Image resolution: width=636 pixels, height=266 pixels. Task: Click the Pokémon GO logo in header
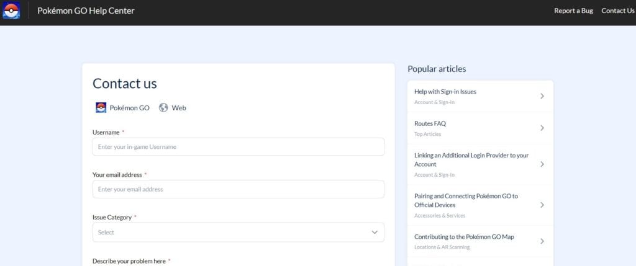tap(11, 11)
